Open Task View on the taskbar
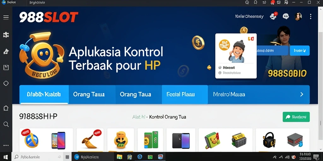 [x=67, y=157]
